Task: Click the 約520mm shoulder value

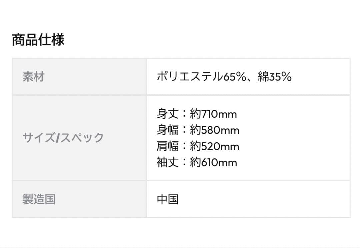Action: point(215,146)
